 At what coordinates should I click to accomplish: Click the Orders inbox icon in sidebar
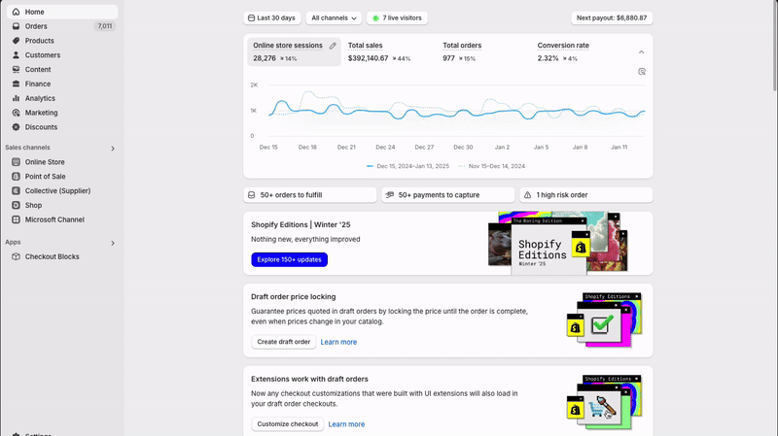[16, 26]
